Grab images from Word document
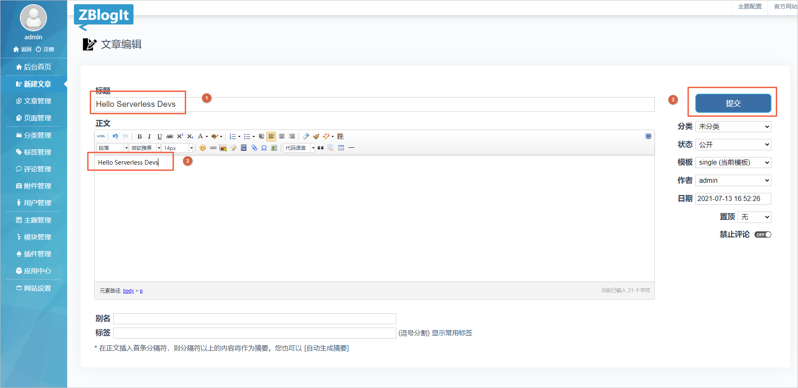This screenshot has width=798, height=388. (x=330, y=148)
